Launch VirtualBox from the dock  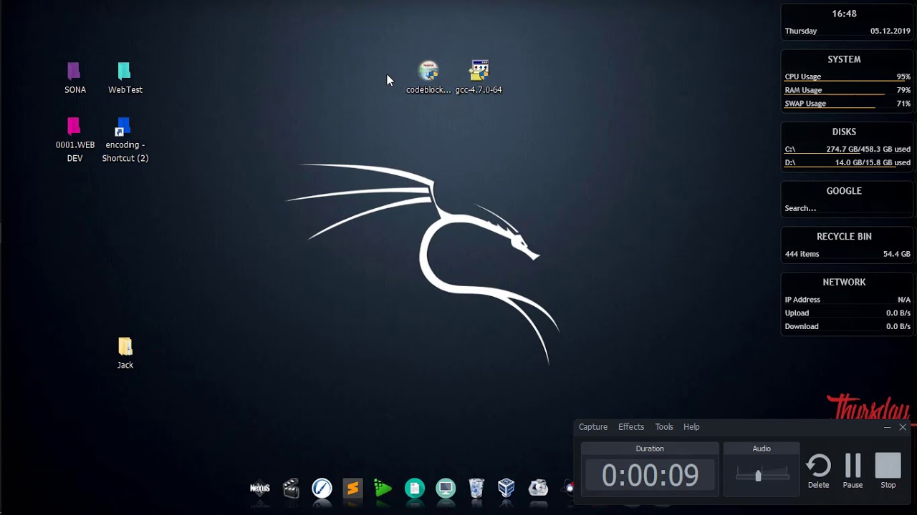coord(506,488)
